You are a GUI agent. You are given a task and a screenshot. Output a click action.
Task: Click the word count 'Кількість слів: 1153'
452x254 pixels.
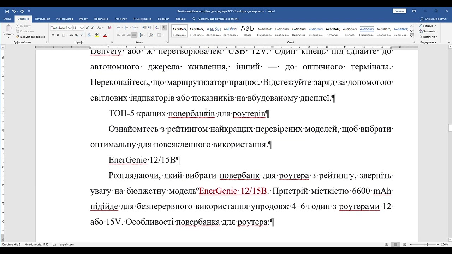(x=36, y=244)
